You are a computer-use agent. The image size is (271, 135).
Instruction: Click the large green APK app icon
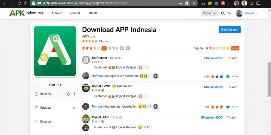tap(55, 51)
